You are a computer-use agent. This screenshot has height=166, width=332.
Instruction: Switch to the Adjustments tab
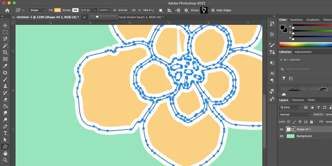point(303,52)
